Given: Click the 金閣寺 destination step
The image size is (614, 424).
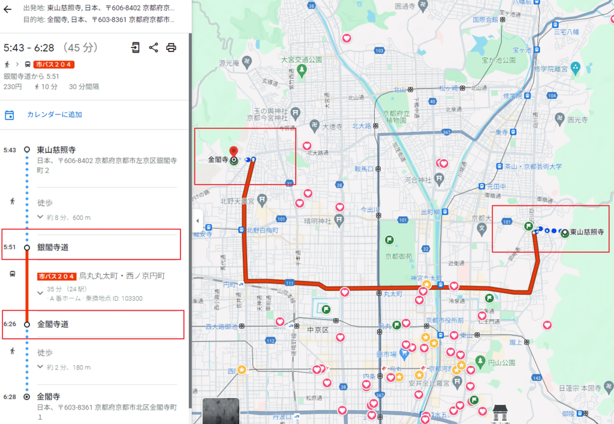Looking at the screenshot, I should [x=49, y=396].
